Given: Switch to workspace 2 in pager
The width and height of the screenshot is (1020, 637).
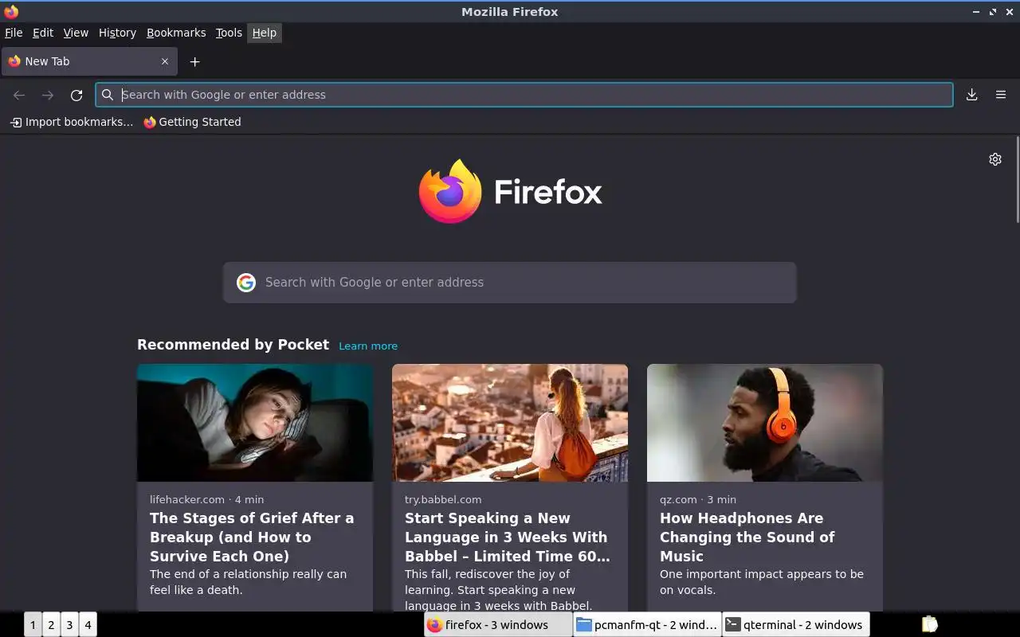Looking at the screenshot, I should (x=51, y=625).
